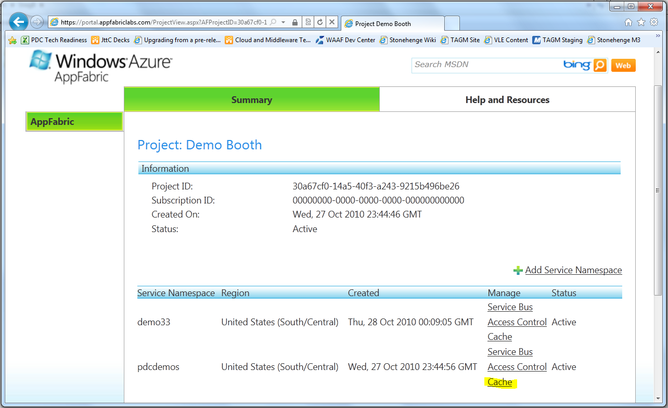Click the scrollbar up arrow
This screenshot has width=668, height=408.
pos(658,52)
